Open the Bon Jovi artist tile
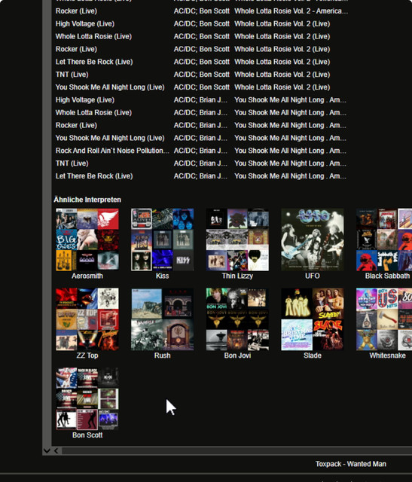Viewport: 412px width, 482px height. pyautogui.click(x=237, y=319)
